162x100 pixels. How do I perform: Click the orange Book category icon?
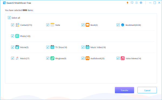(87, 25)
